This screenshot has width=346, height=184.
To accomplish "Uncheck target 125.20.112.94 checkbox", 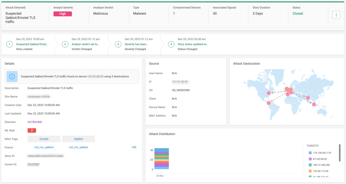I will tap(310, 171).
